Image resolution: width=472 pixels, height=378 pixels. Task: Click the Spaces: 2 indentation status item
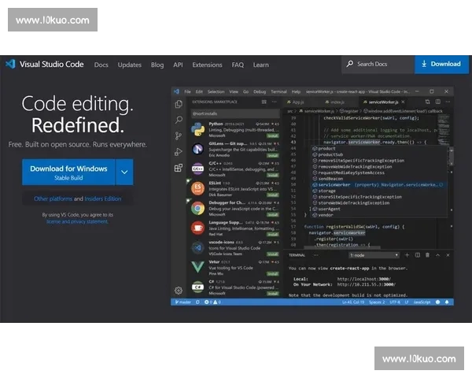[x=377, y=302]
